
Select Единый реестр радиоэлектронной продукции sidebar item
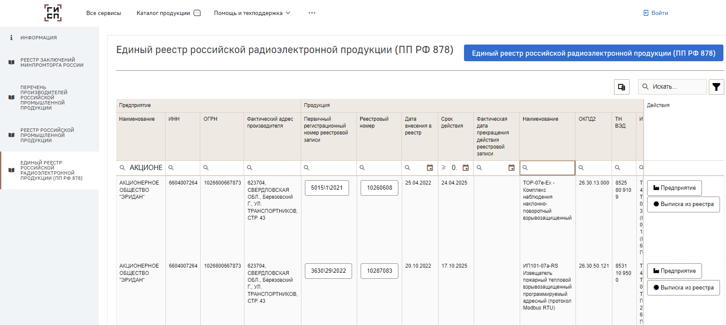49,170
